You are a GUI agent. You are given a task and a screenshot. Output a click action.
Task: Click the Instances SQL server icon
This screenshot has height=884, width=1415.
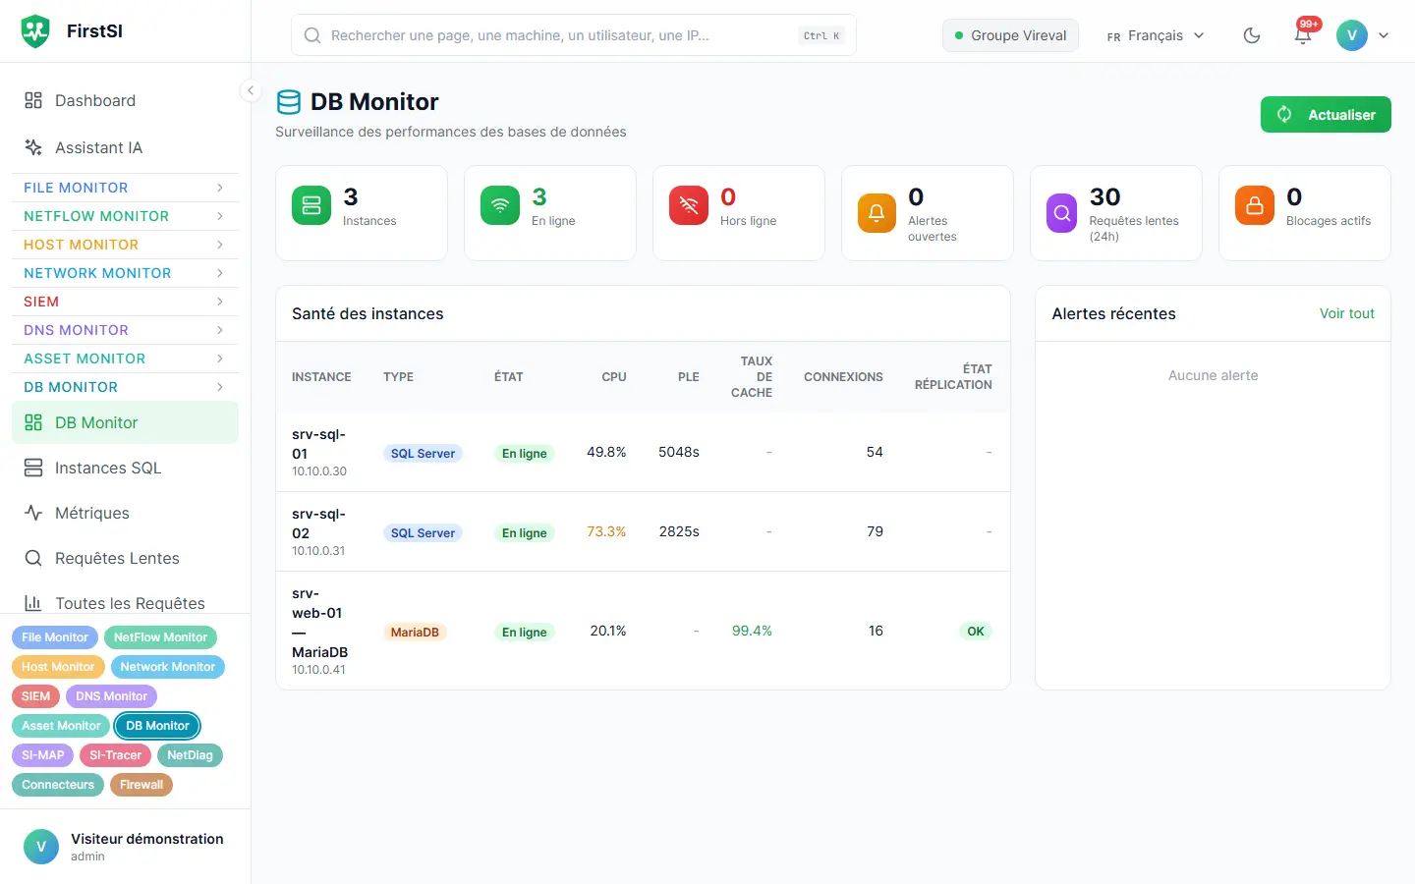click(33, 468)
